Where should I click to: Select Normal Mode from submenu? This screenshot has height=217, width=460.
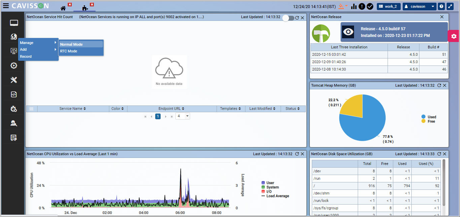point(81,44)
